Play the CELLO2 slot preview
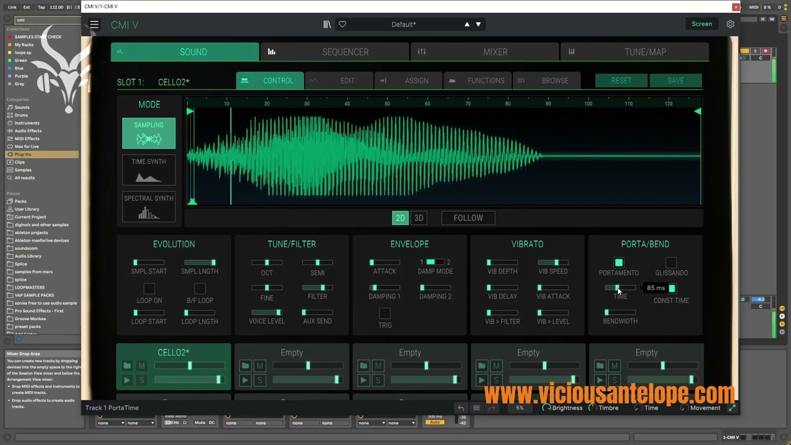This screenshot has width=791, height=445. pyautogui.click(x=127, y=380)
